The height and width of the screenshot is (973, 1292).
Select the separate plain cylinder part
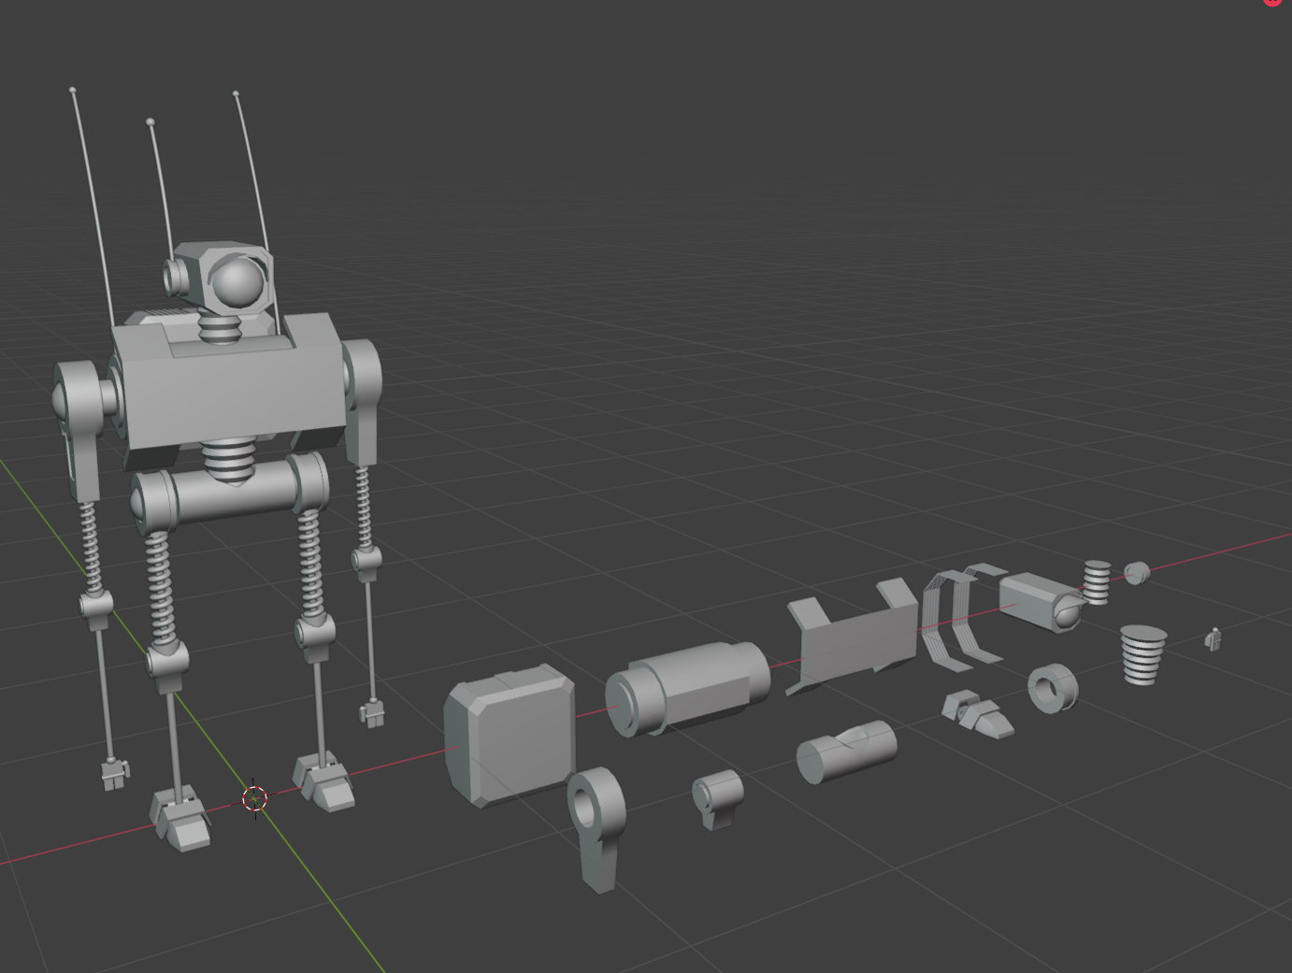tap(847, 752)
